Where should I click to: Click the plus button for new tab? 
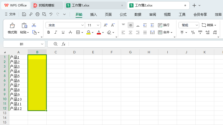(194, 5)
